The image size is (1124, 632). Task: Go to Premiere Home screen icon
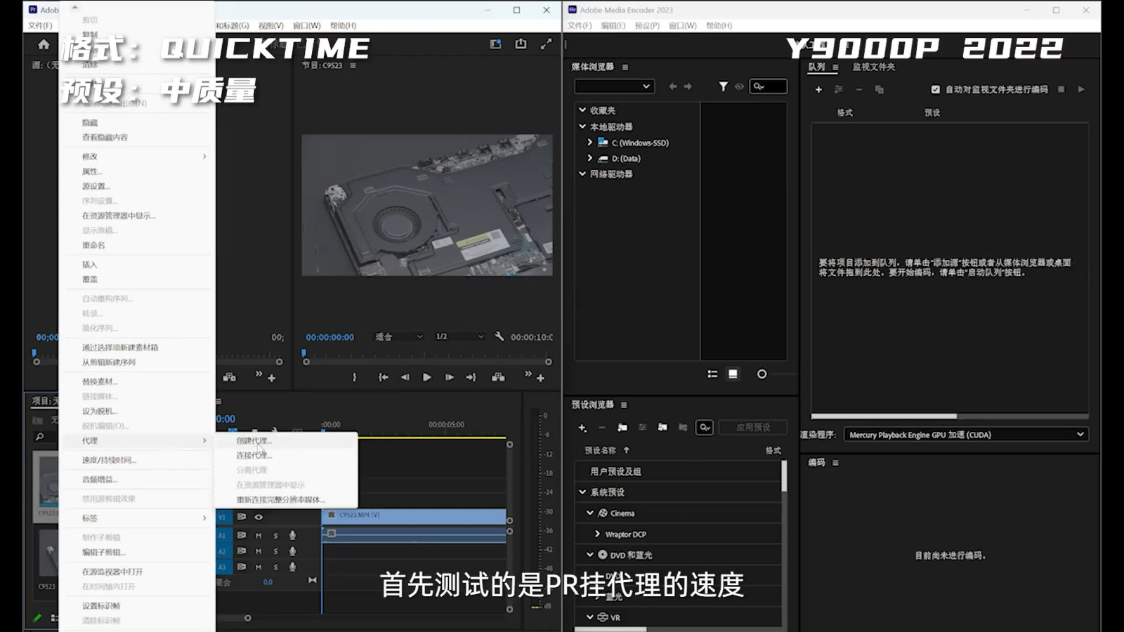(44, 44)
